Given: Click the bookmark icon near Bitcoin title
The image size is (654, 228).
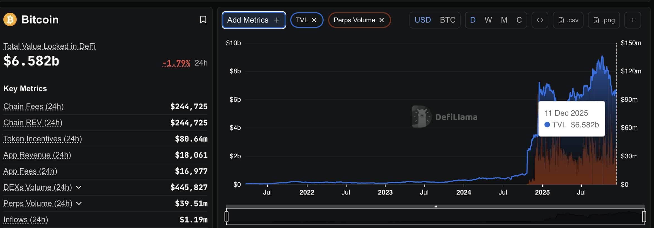Looking at the screenshot, I should point(203,20).
